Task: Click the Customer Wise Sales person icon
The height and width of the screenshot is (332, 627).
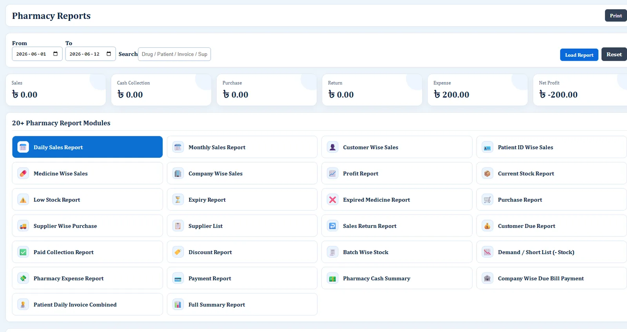Action: [x=333, y=147]
